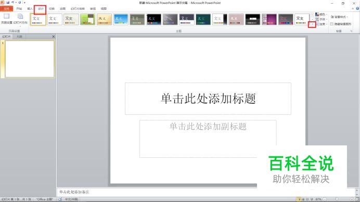This screenshot has height=202, width=360.
Task: Switch to the 动画 (Animations) ribbon tab
Action: point(62,9)
